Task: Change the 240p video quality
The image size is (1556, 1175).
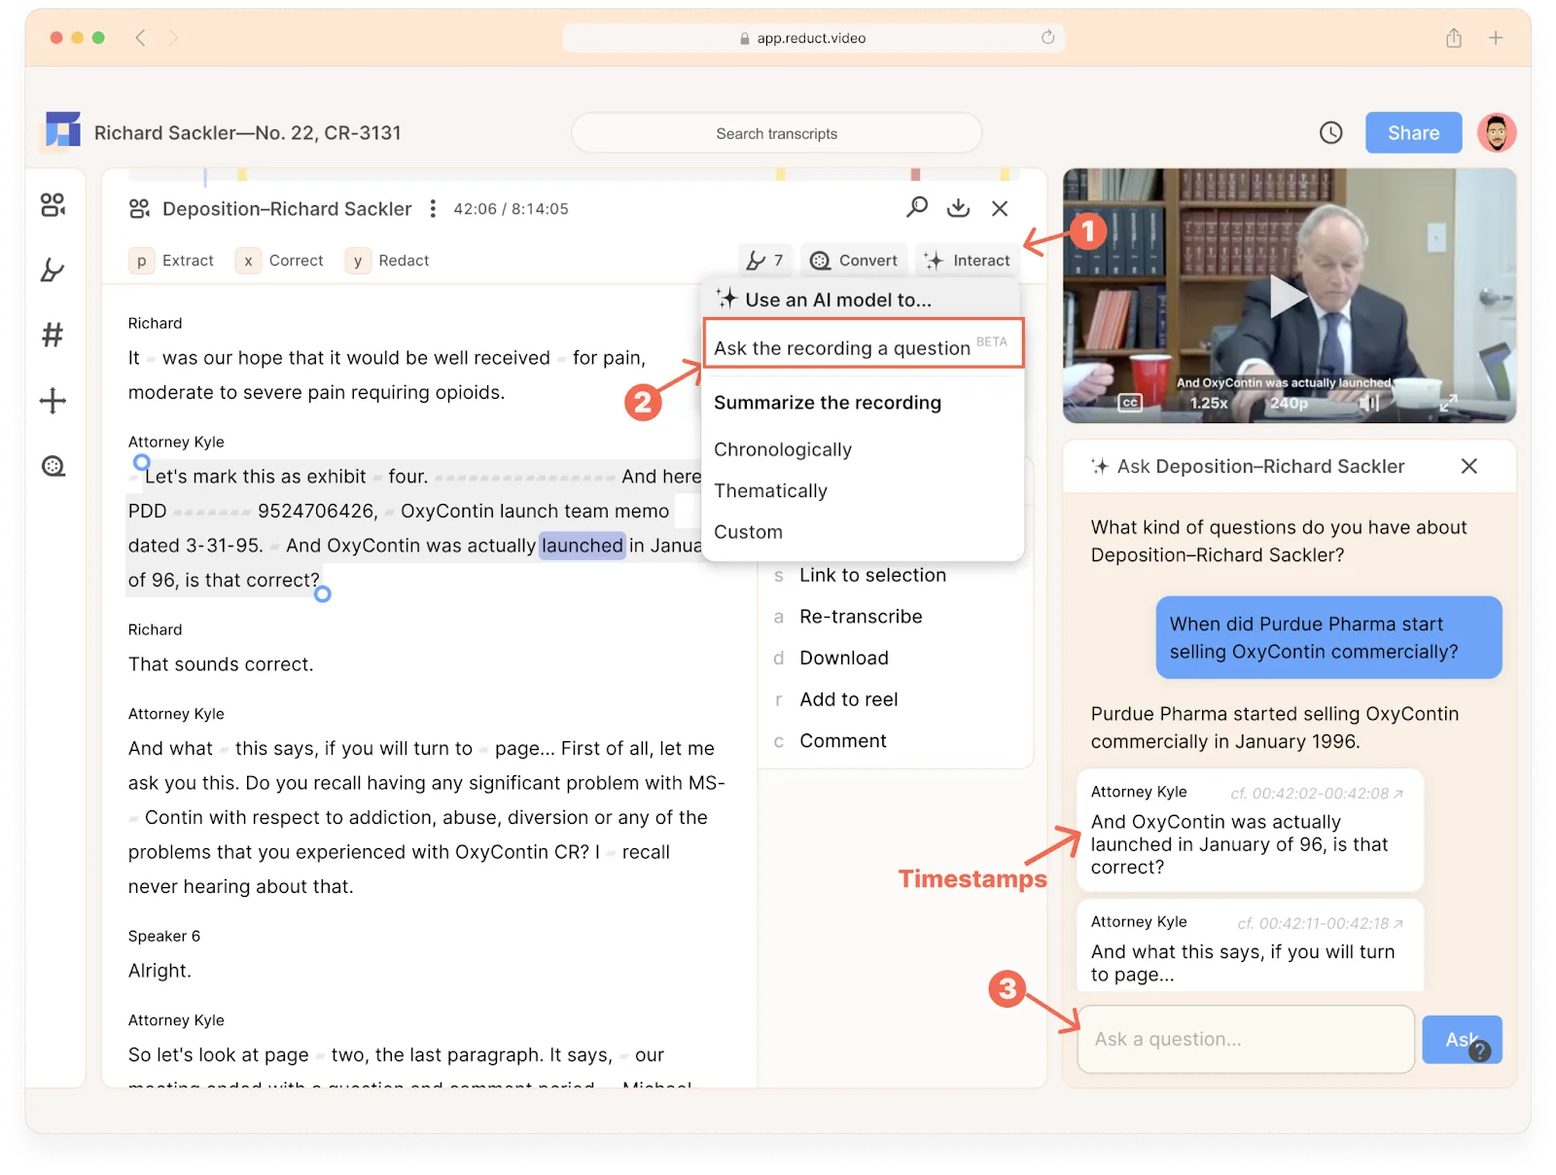Action: (1289, 403)
